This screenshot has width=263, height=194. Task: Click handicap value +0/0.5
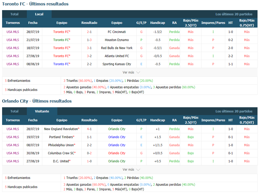(157, 153)
